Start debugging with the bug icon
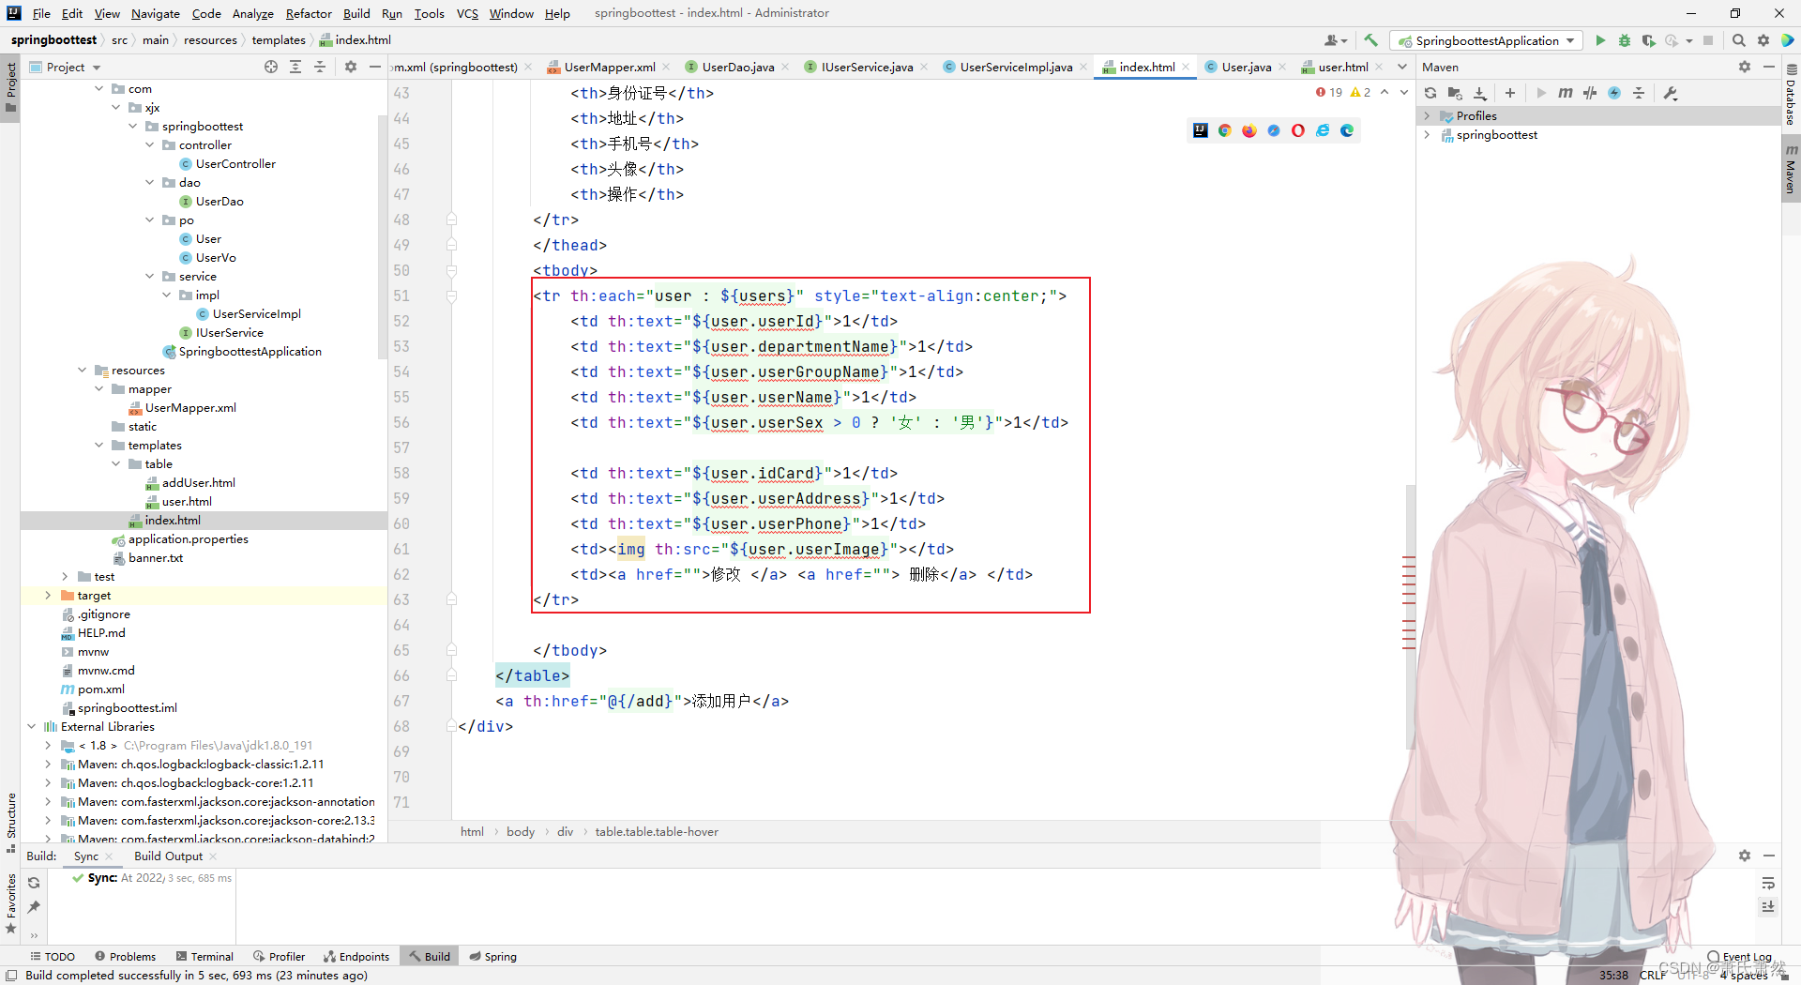 point(1625,40)
